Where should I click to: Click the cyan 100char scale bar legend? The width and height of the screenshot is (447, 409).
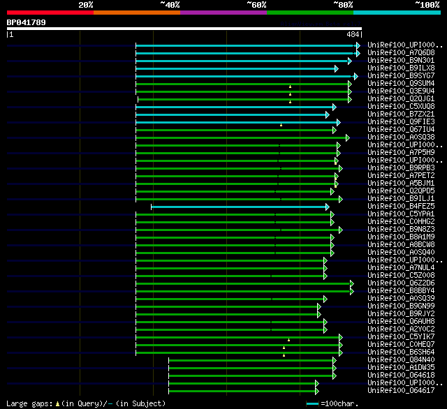312,403
